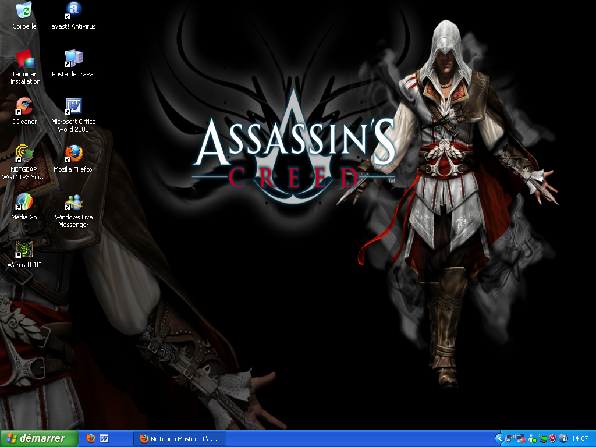Click the wireless network connection tray icon
The image size is (596, 447).
tap(511, 438)
